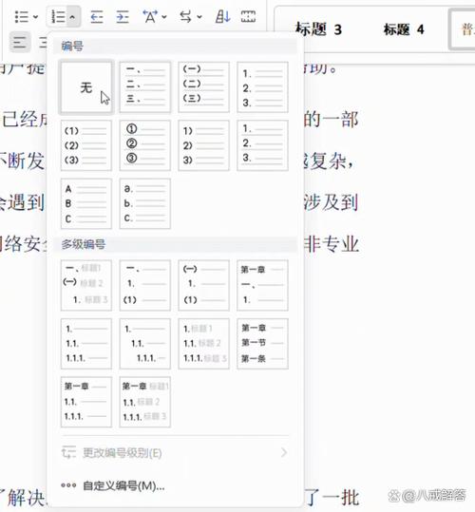Viewport: 475px width, 512px height.
Task: Select 1. 1.1. 1.1.1. with 标题 styles
Action: 203,344
